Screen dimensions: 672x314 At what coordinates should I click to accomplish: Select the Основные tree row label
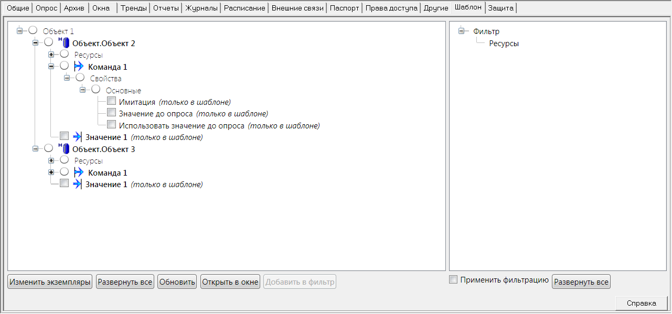(x=123, y=91)
